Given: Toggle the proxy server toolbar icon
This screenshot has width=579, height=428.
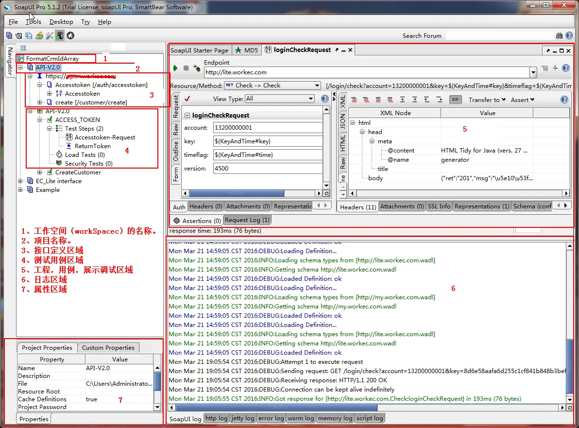Looking at the screenshot, I should [x=60, y=35].
